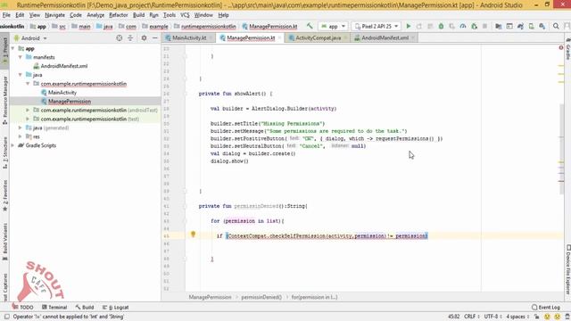This screenshot has width=571, height=321.
Task: Open the Gradle sidebar tab on right
Action: click(x=567, y=50)
